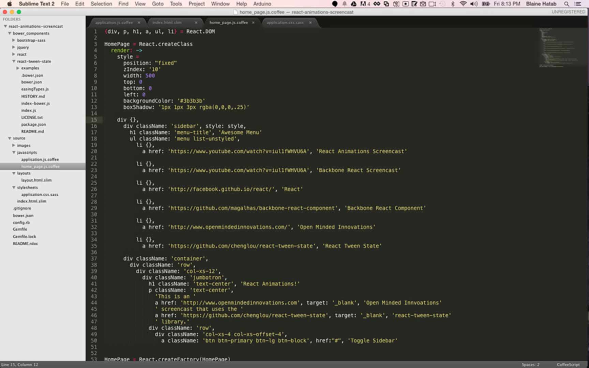The height and width of the screenshot is (368, 589).
Task: Open README.rdoc in the sidebar
Action: tap(25, 244)
